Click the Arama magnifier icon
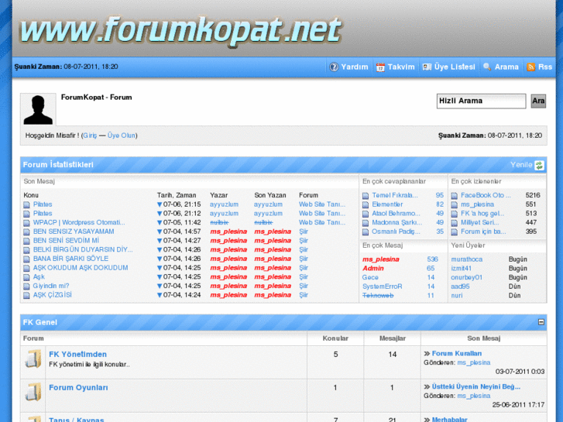 (x=487, y=67)
